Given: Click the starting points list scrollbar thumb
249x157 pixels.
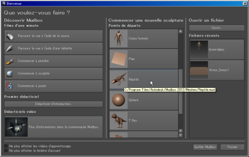Looking at the screenshot, I should pos(181,92).
